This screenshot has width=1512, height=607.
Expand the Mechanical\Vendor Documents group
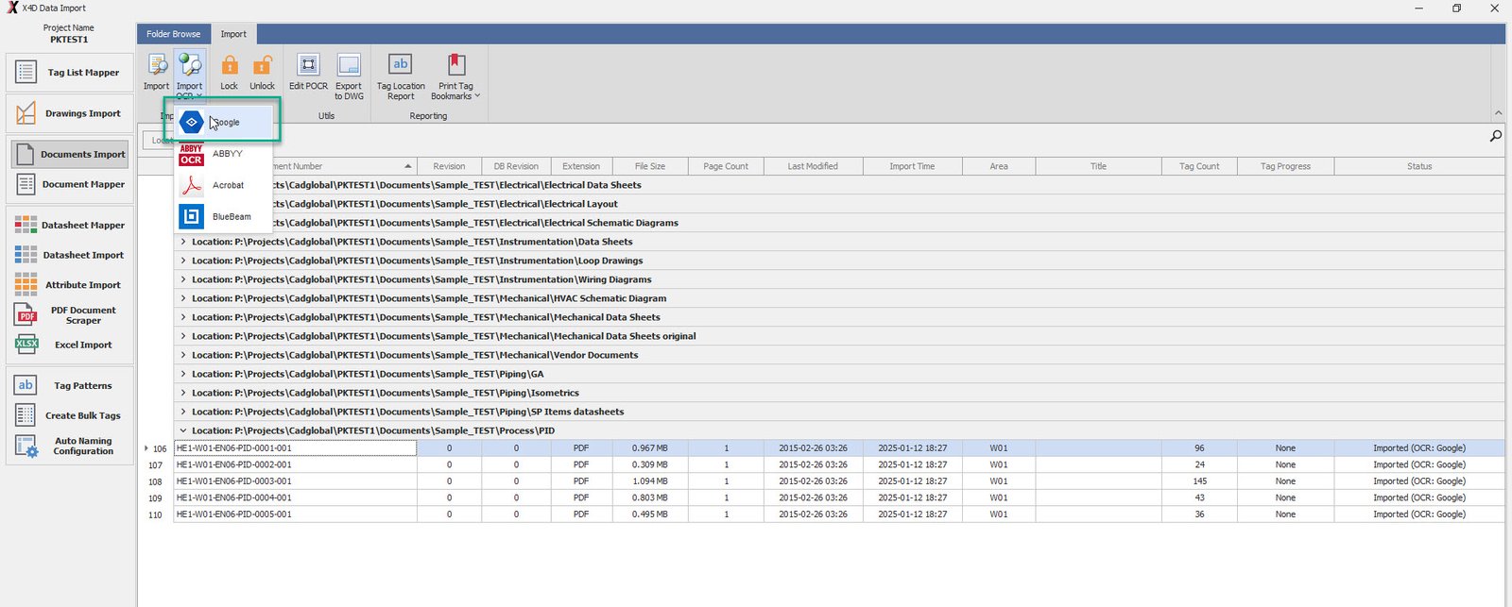pos(183,355)
